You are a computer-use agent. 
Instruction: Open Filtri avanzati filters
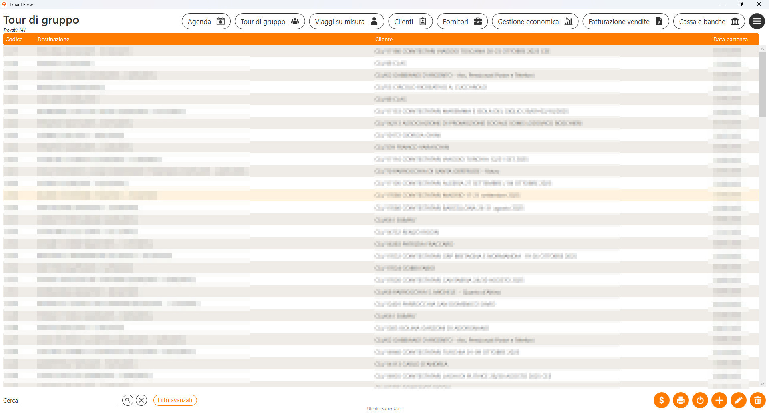(x=175, y=400)
